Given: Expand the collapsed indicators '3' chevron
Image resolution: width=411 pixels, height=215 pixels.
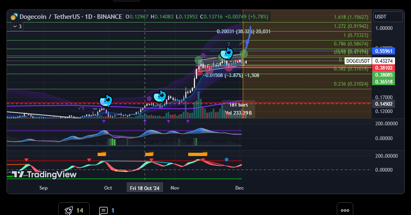Looking at the screenshot, I should coord(17,27).
